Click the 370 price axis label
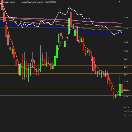Image resolution: width=132 pixels, height=132 pixels. pos(126,29)
